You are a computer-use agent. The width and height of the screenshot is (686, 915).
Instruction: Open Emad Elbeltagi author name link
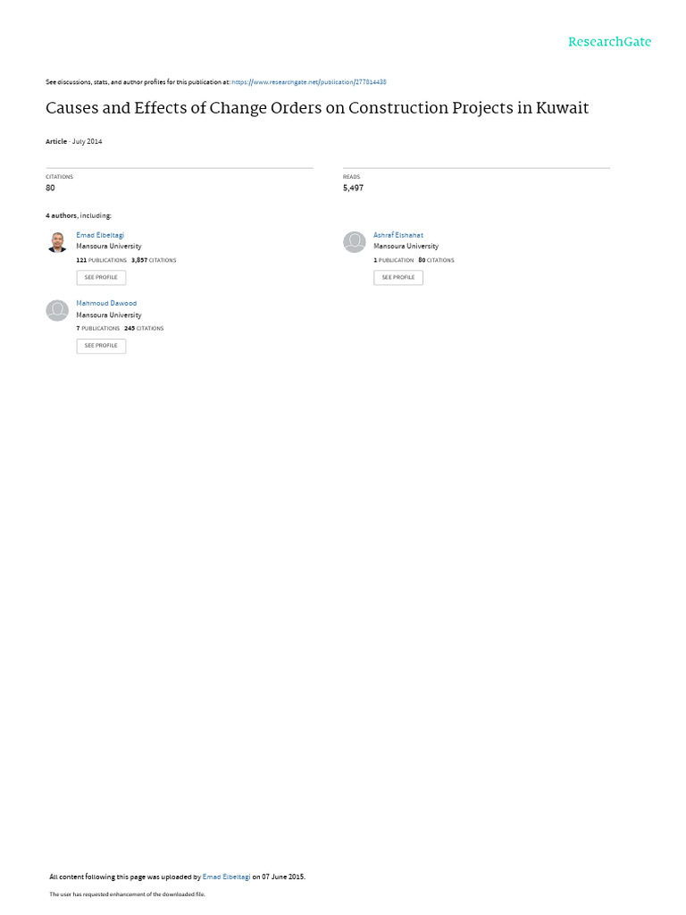(100, 235)
